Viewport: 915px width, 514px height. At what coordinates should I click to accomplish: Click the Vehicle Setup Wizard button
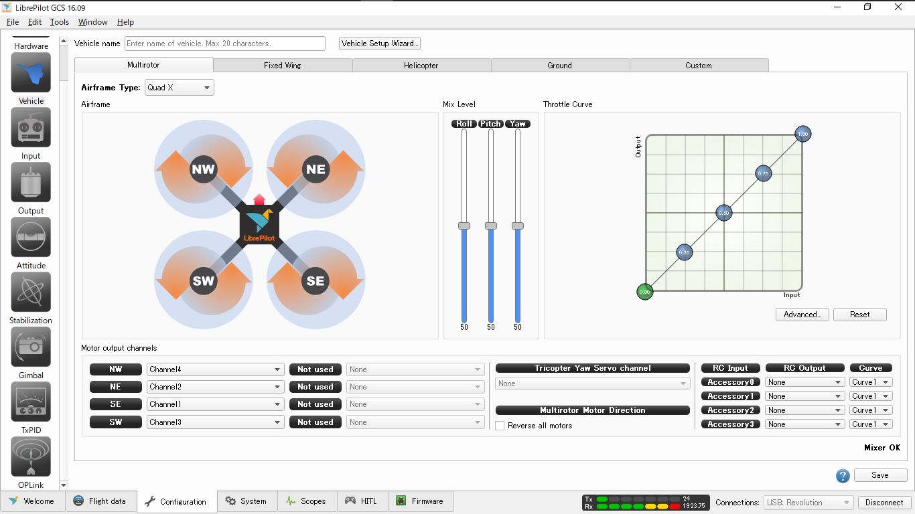[x=380, y=44]
